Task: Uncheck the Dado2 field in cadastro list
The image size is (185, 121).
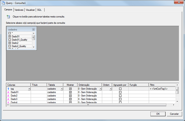Action: click(10, 43)
